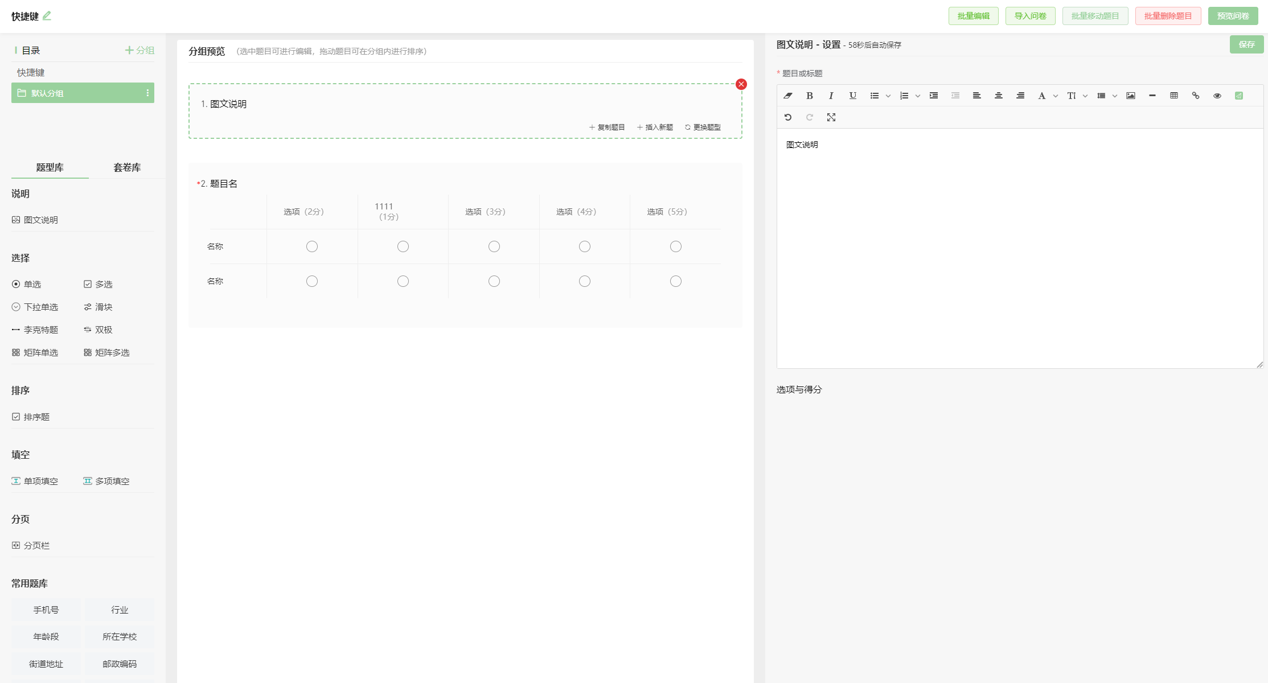
Task: Click the 批量移动题目 button
Action: (x=1095, y=16)
